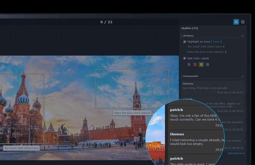255x165 pixels.
Task: Pick the purple color label
Action: click(x=208, y=65)
